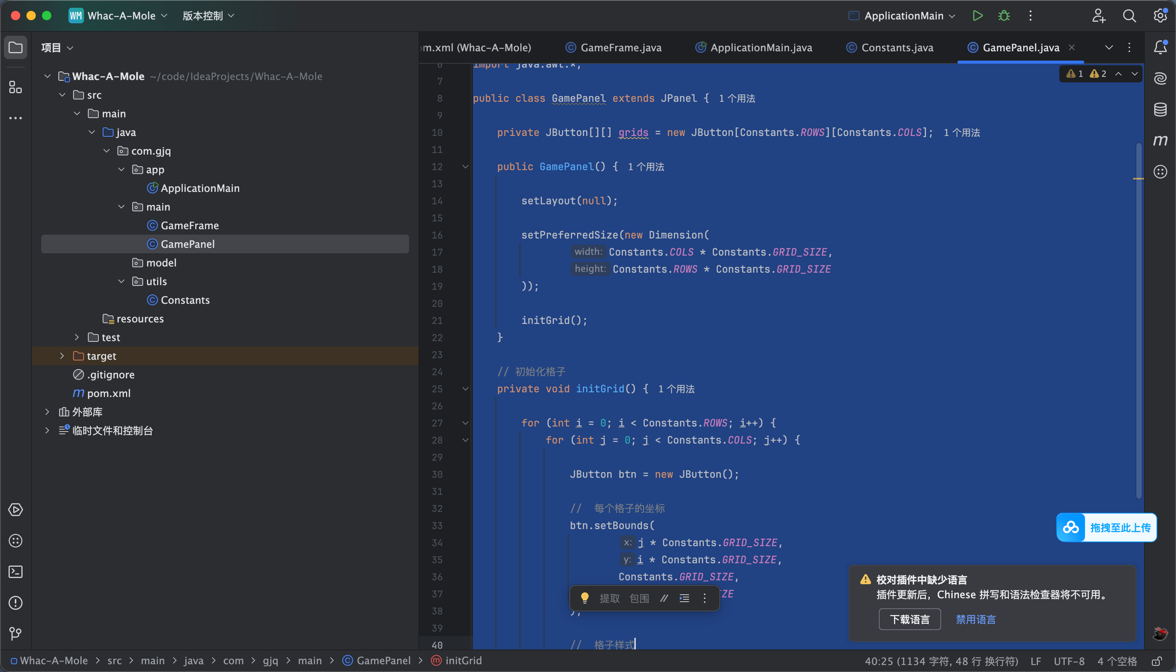Screen dimensions: 1176x672
Task: Toggle read-only lock icon in status bar
Action: 1157,661
